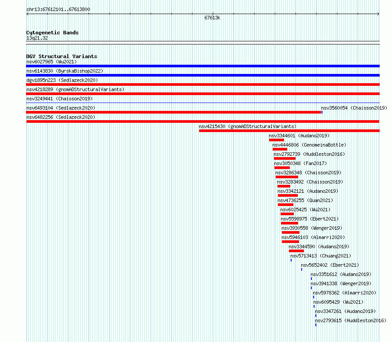Screen dimensions: 392x342
Task: Click the red bar of nsv5598975
Action: point(289,223)
